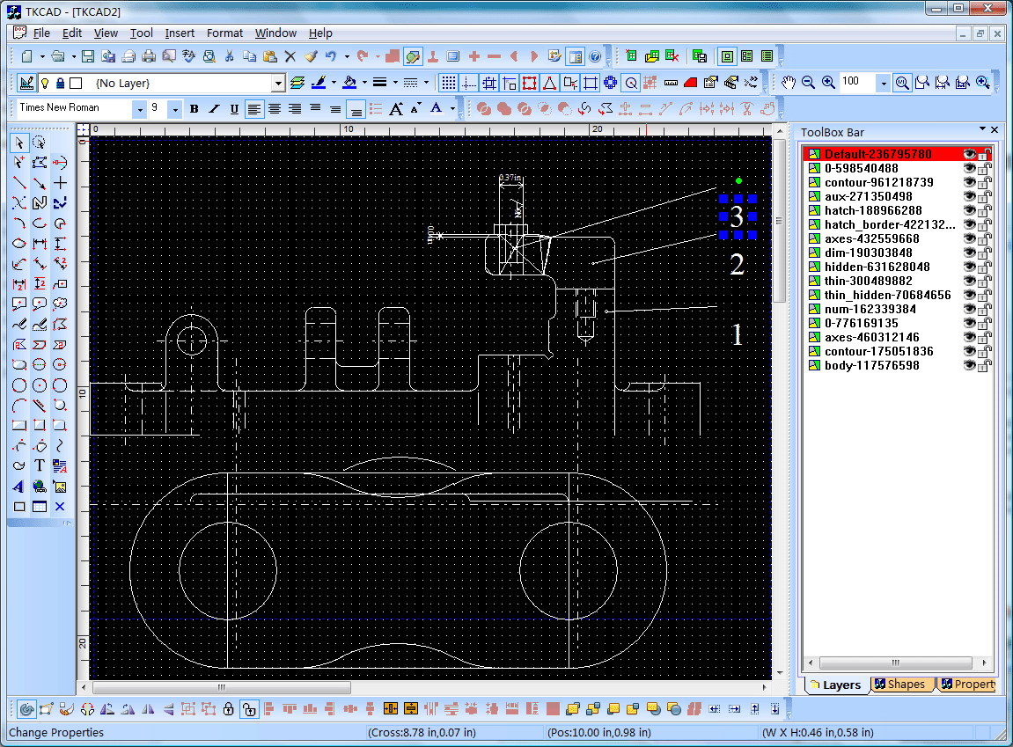Click the layer list horizontal scrollbar

click(896, 663)
